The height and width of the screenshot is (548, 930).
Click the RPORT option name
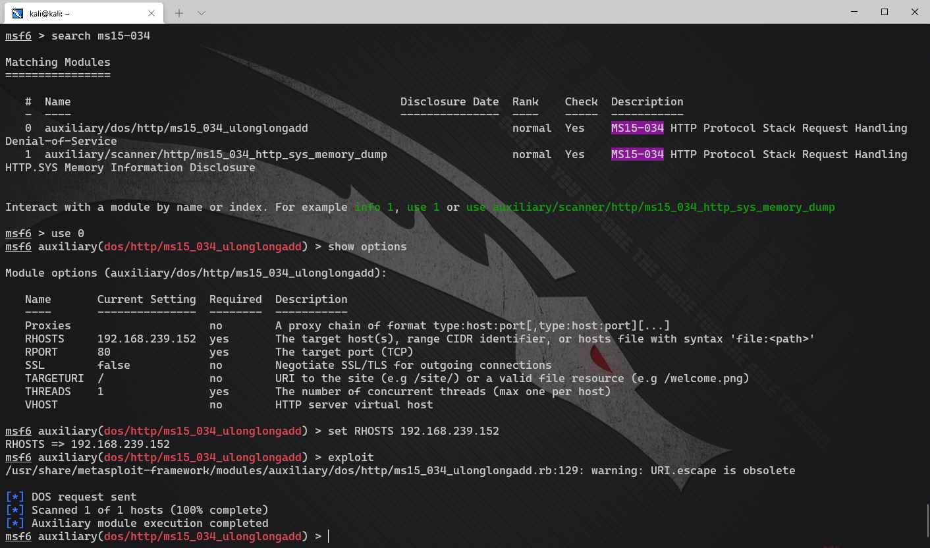point(41,352)
